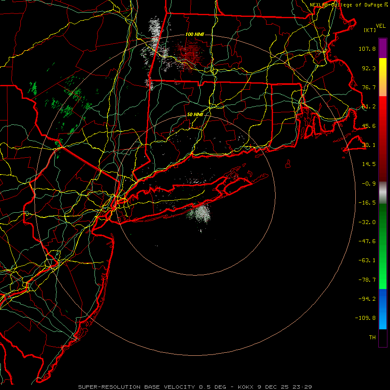This screenshot has height=390, width=390.
Task: Click the -47.6 legend value
Action: coord(367,241)
